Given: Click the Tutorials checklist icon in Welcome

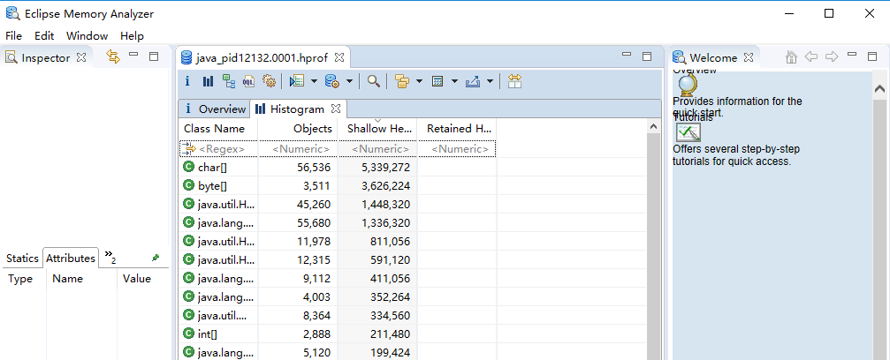Looking at the screenshot, I should (x=688, y=132).
